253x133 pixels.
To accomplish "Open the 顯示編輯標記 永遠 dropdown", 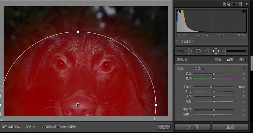I will pos(30,127).
